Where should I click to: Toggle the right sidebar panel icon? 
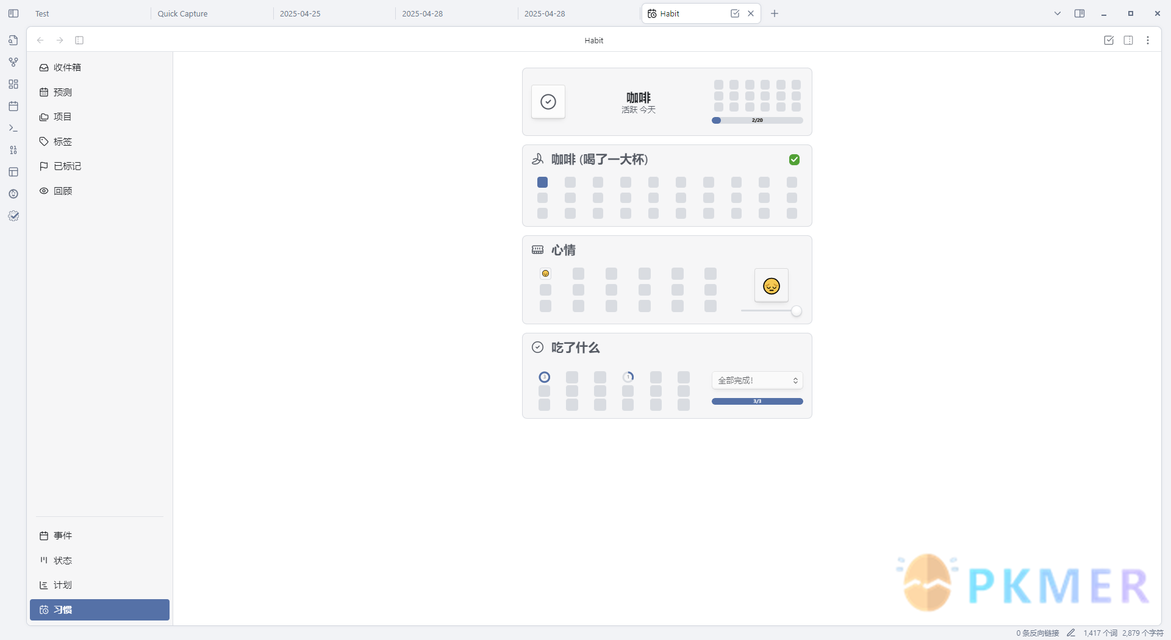pos(1080,13)
